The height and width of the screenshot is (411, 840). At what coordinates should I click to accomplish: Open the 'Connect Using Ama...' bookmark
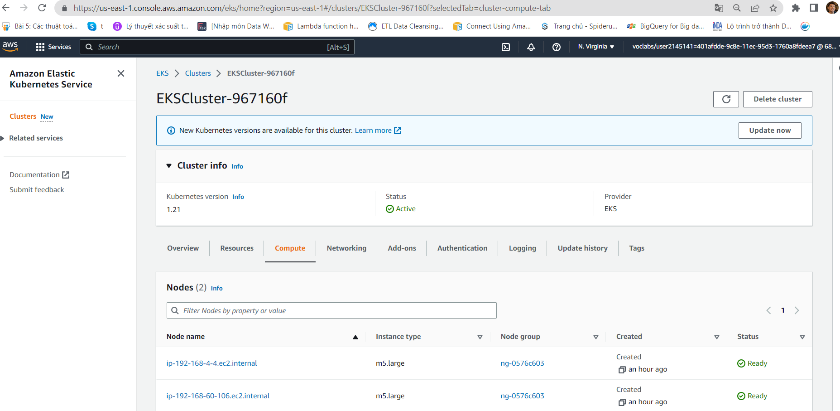(x=492, y=26)
